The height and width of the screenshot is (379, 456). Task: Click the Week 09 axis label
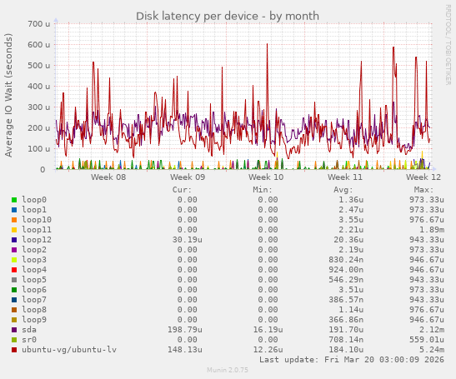188,177
